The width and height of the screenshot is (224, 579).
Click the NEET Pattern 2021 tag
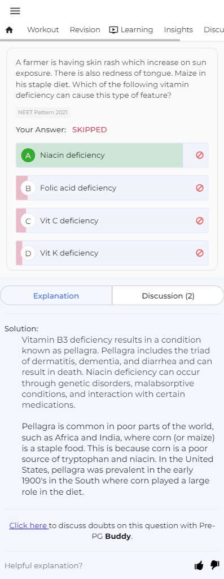point(43,113)
